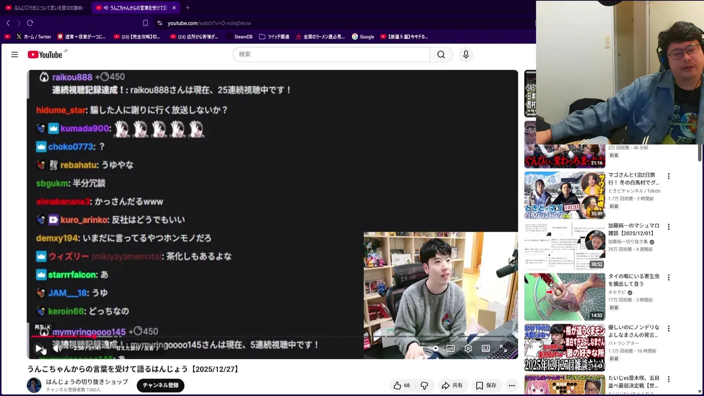Image resolution: width=704 pixels, height=396 pixels.
Task: Open options menu for 優しいのにノンデリな video
Action: [x=669, y=328]
